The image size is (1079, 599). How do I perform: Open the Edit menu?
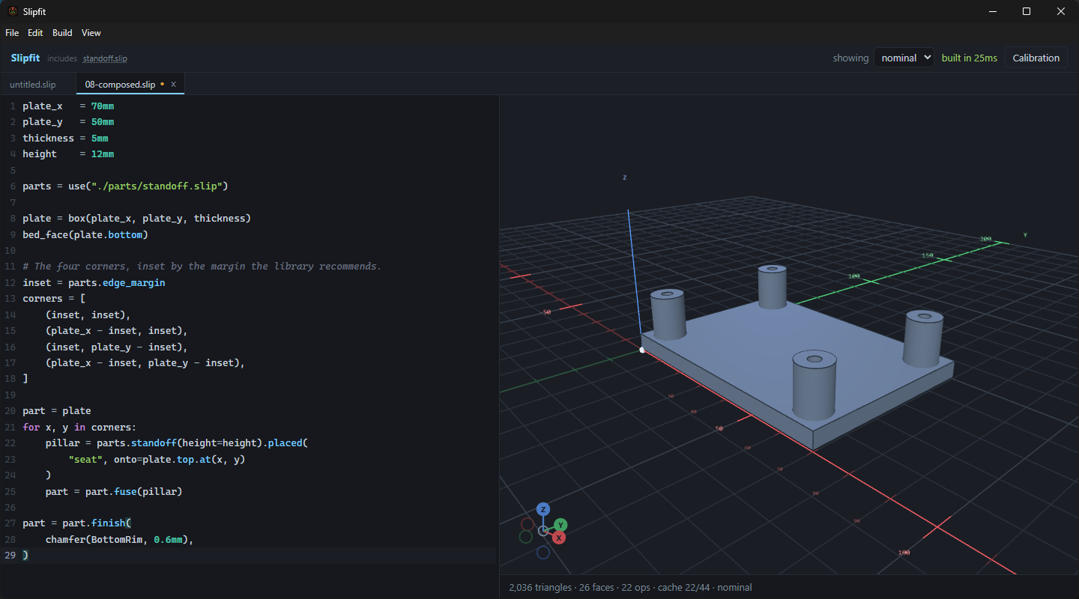(35, 33)
